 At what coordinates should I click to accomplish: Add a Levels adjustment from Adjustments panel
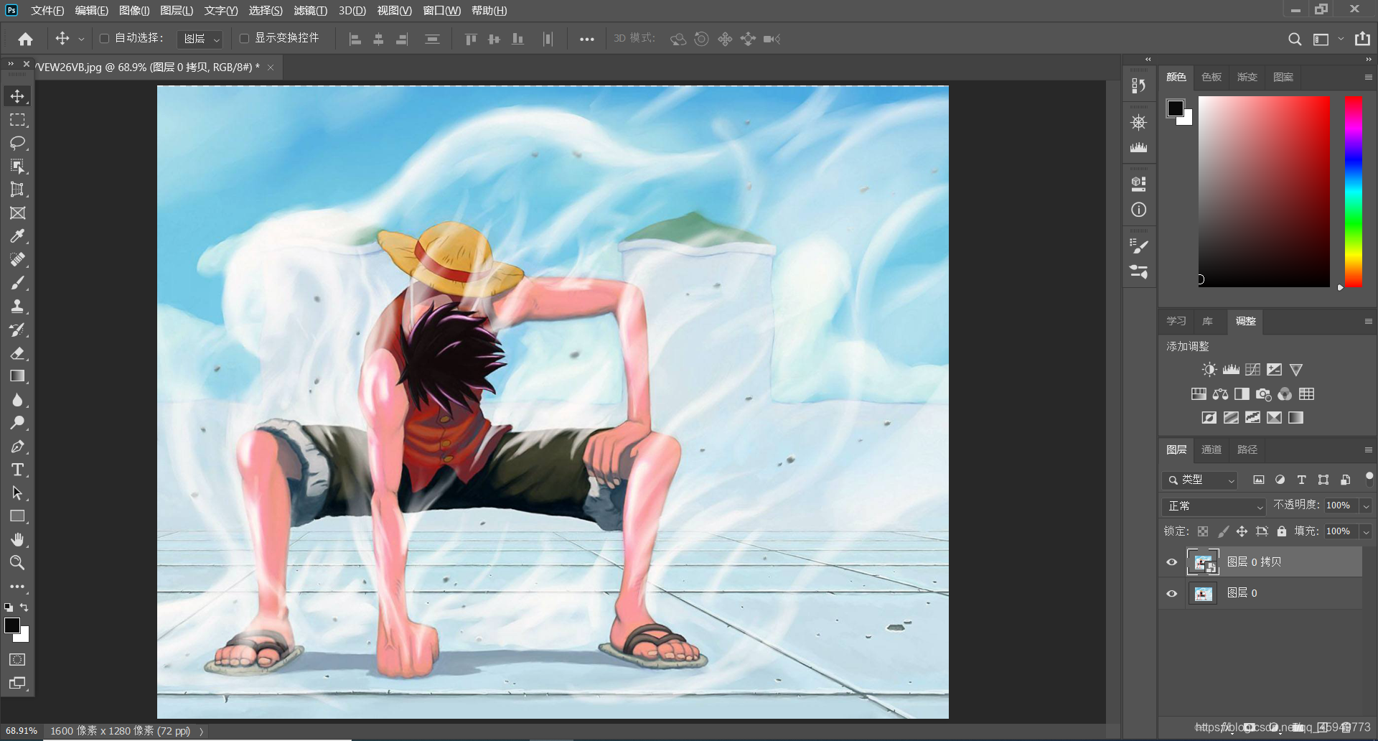[x=1231, y=370]
